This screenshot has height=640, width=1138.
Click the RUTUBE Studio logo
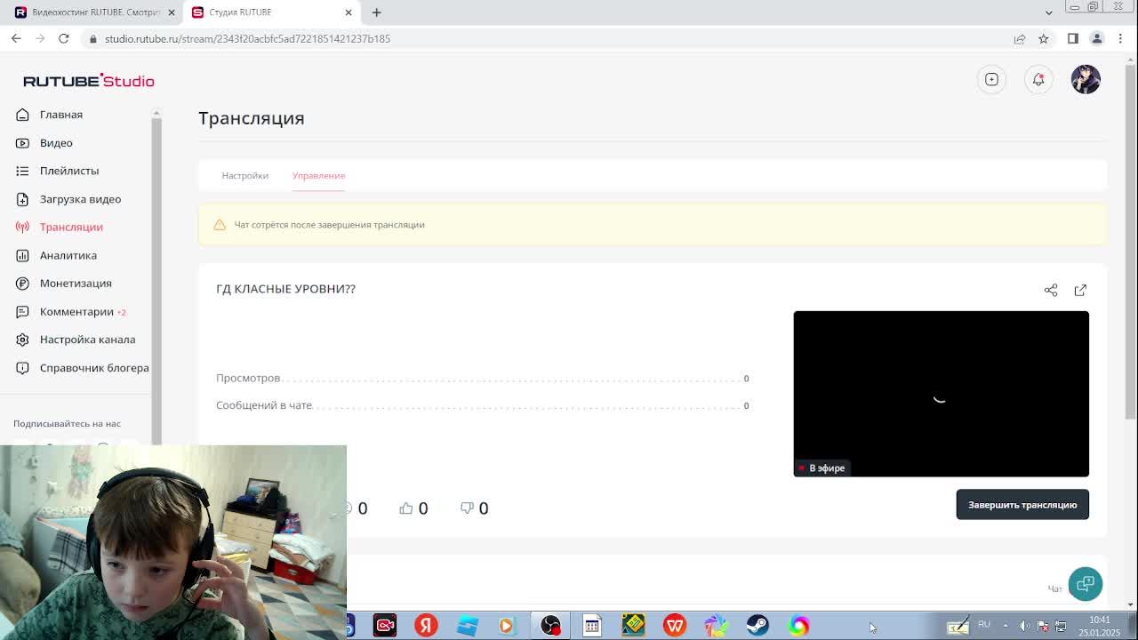(x=88, y=80)
